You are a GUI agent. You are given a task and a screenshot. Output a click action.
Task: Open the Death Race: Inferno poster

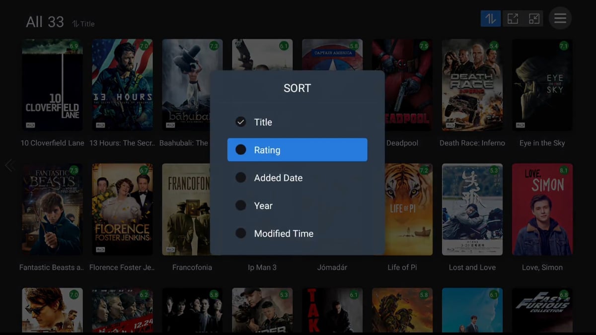coord(472,85)
